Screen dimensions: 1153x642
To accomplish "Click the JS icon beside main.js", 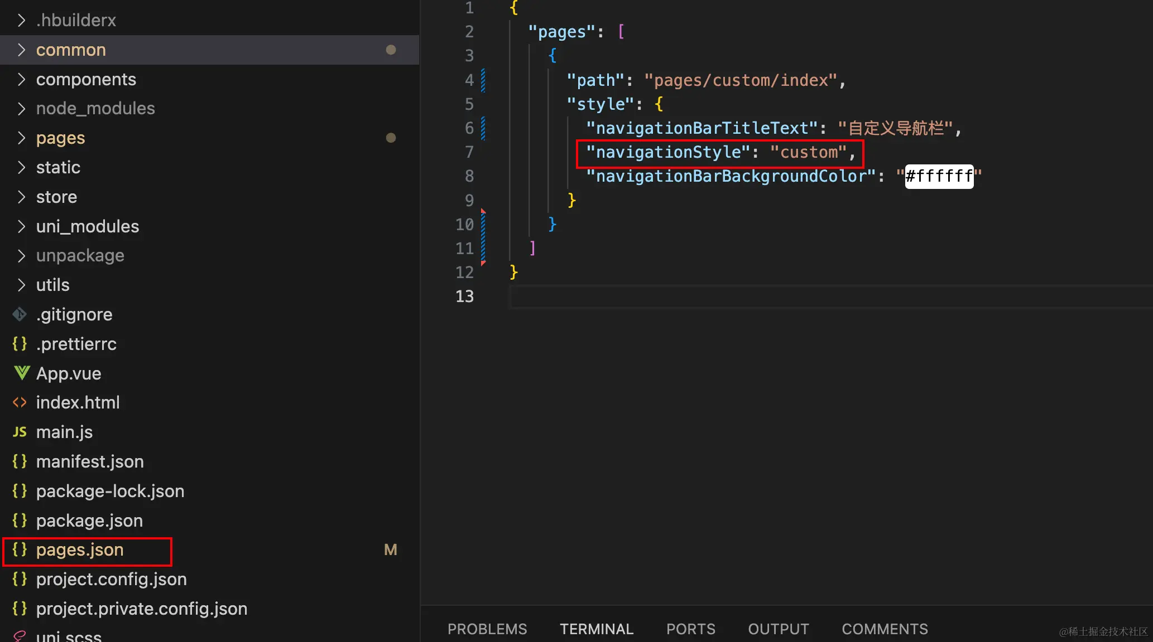I will (20, 432).
